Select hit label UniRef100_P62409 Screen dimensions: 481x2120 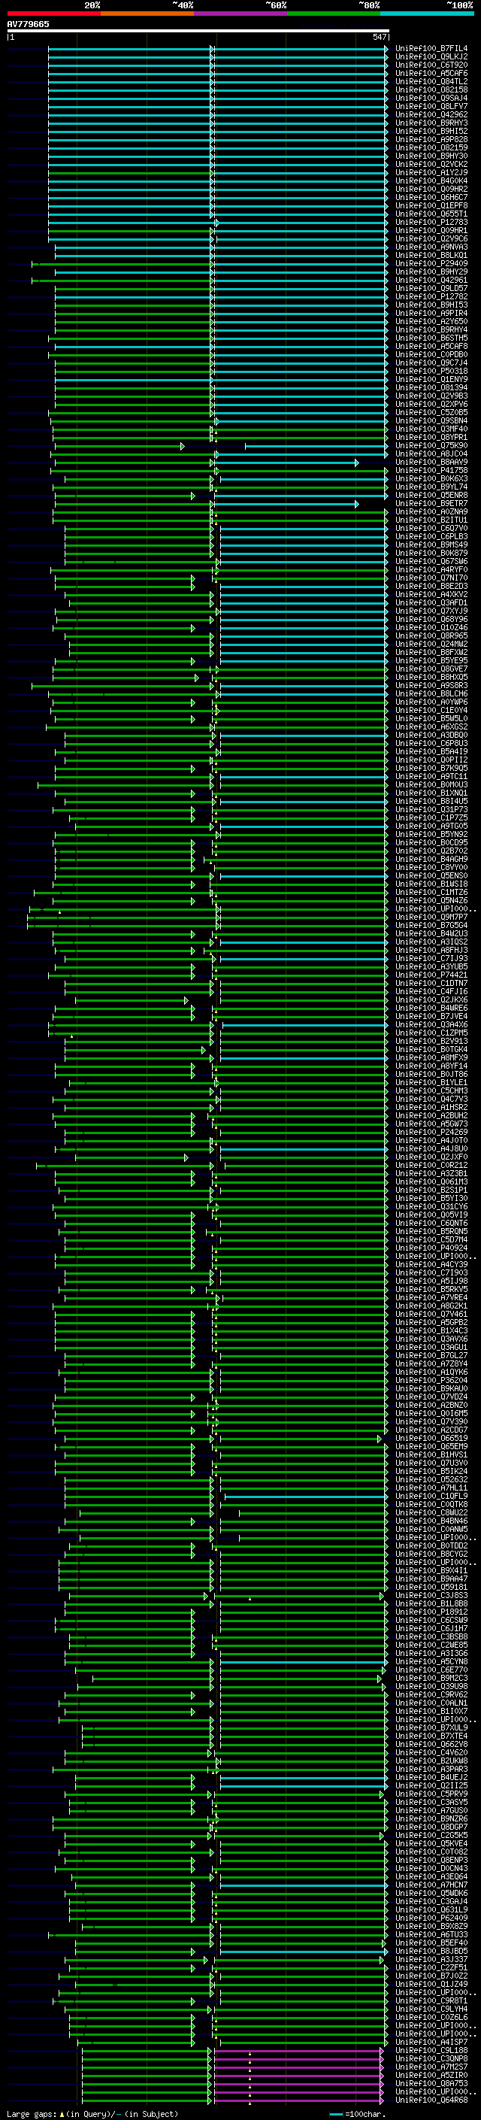pos(431,1918)
